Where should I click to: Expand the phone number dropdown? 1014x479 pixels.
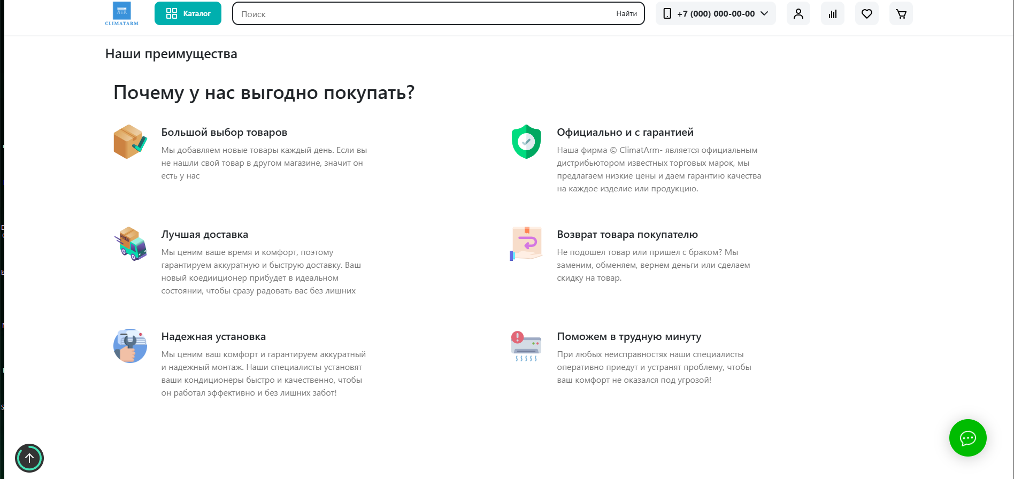[x=716, y=13]
